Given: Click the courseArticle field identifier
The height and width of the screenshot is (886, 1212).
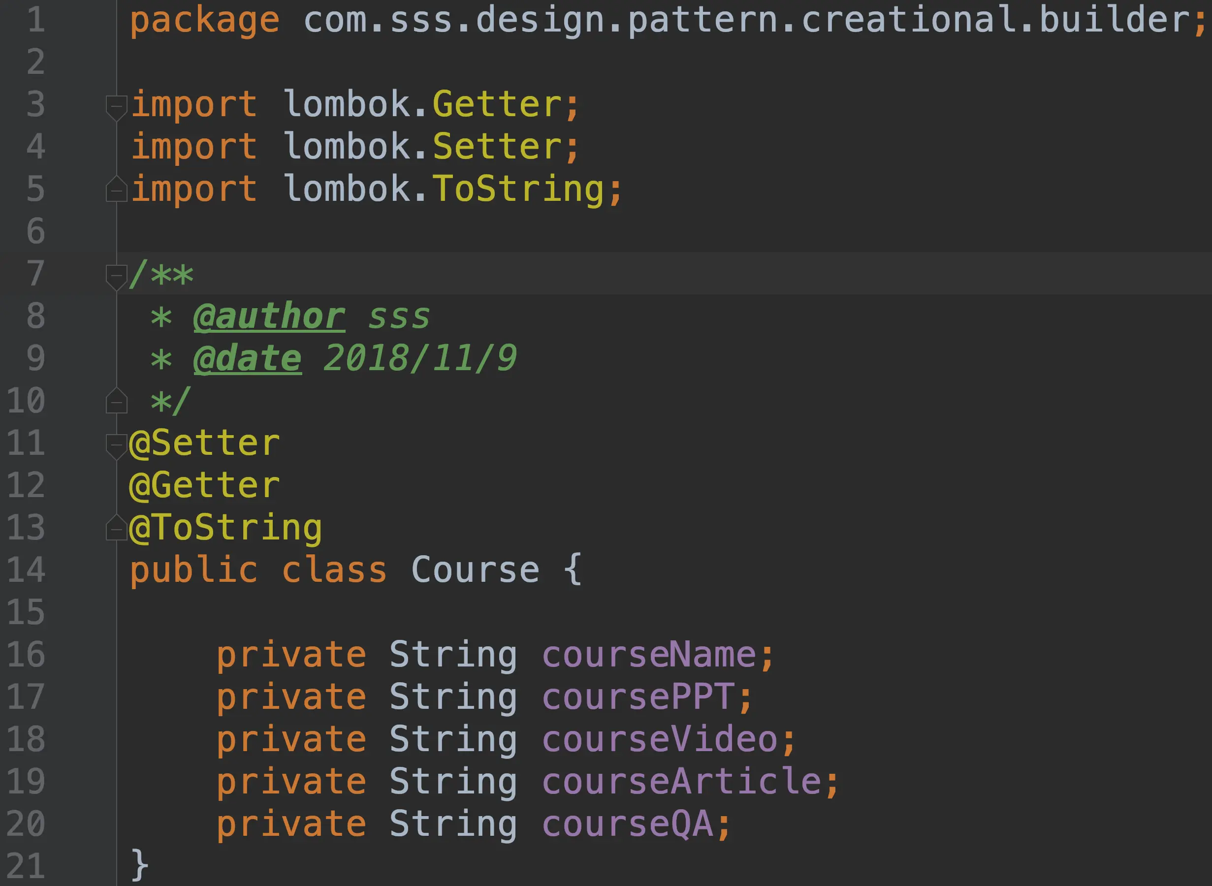Looking at the screenshot, I should click(681, 782).
